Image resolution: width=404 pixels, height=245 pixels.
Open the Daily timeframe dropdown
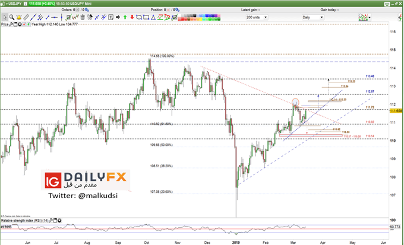(x=313, y=17)
